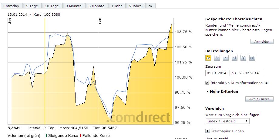The width and height of the screenshot is (279, 139).
Task: Select the 1 Jahr time range tab
Action: [x=116, y=6]
